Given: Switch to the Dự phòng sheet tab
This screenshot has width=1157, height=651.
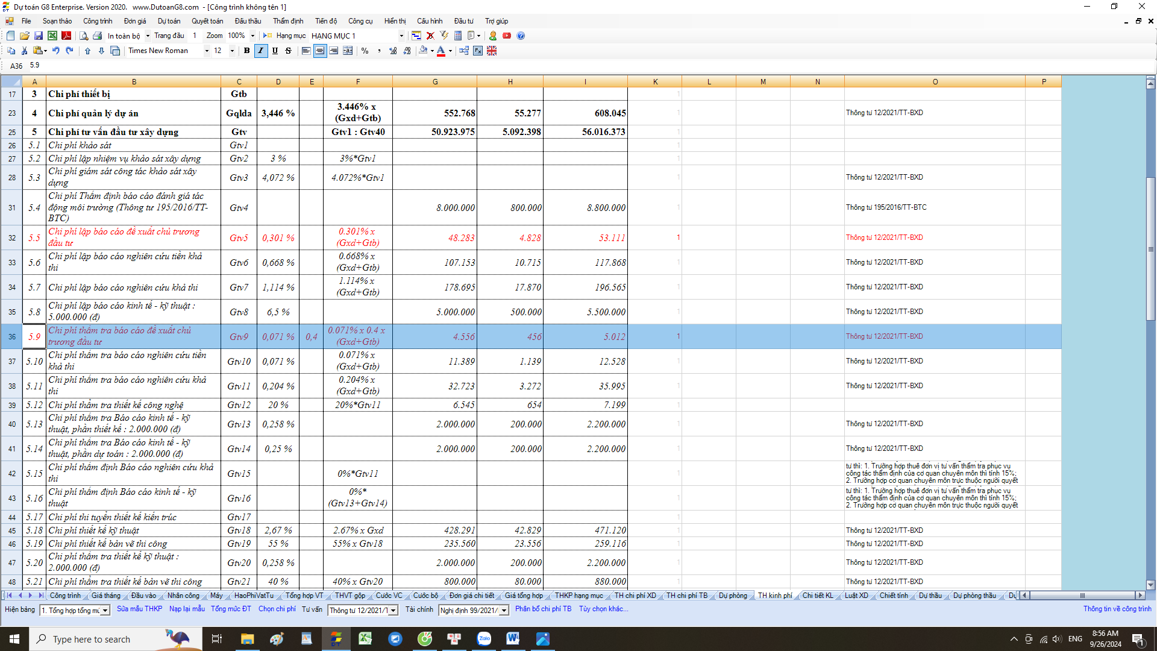Looking at the screenshot, I should tap(733, 596).
